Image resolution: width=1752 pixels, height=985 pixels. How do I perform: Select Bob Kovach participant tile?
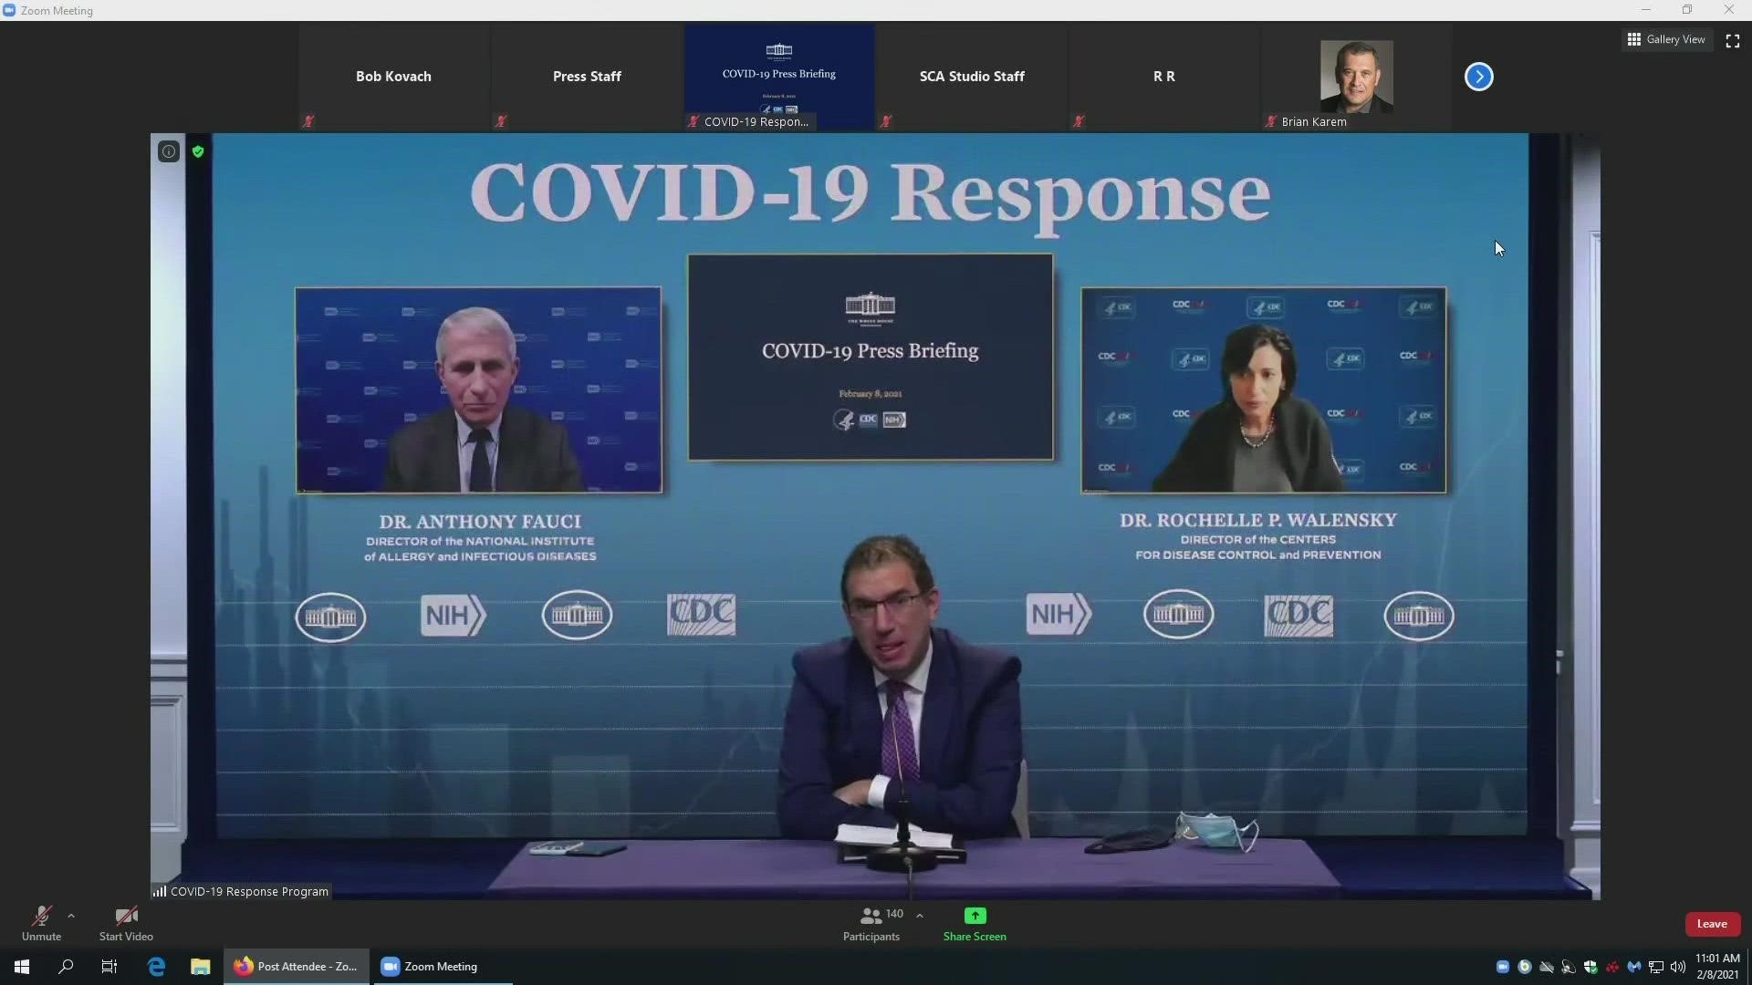[x=393, y=77]
